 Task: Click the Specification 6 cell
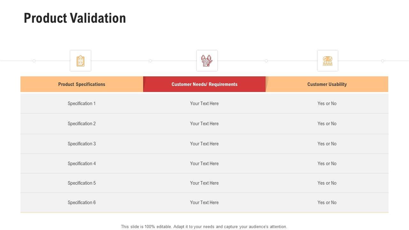click(81, 203)
